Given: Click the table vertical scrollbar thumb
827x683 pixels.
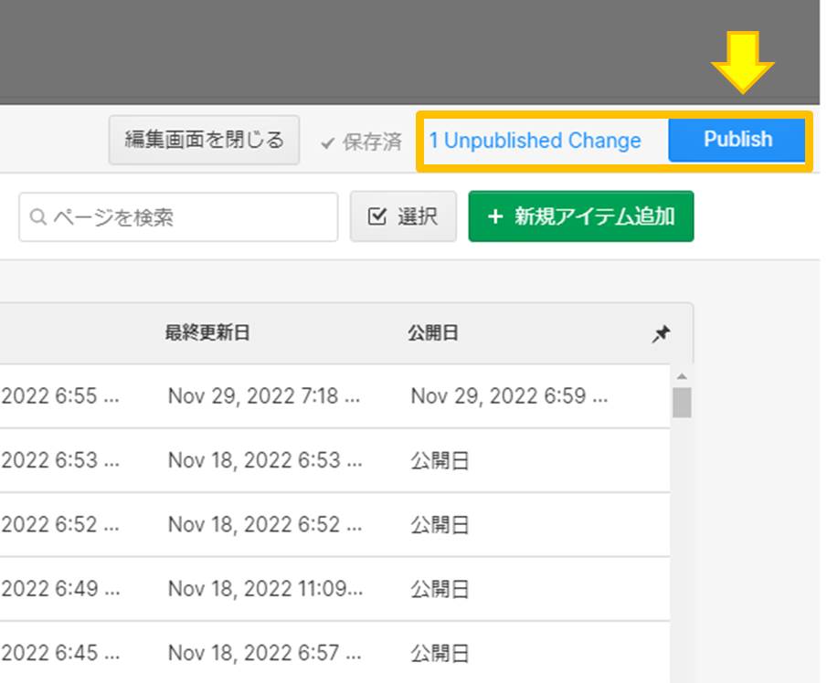Looking at the screenshot, I should point(682,403).
